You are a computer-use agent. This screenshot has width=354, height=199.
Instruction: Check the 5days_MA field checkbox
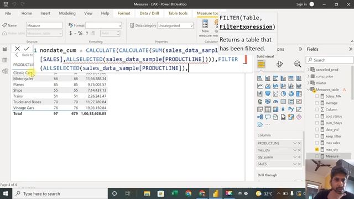[317, 96]
